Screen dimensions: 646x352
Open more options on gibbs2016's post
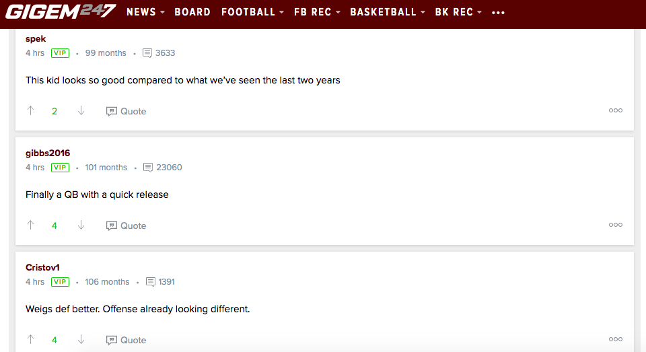(x=615, y=225)
